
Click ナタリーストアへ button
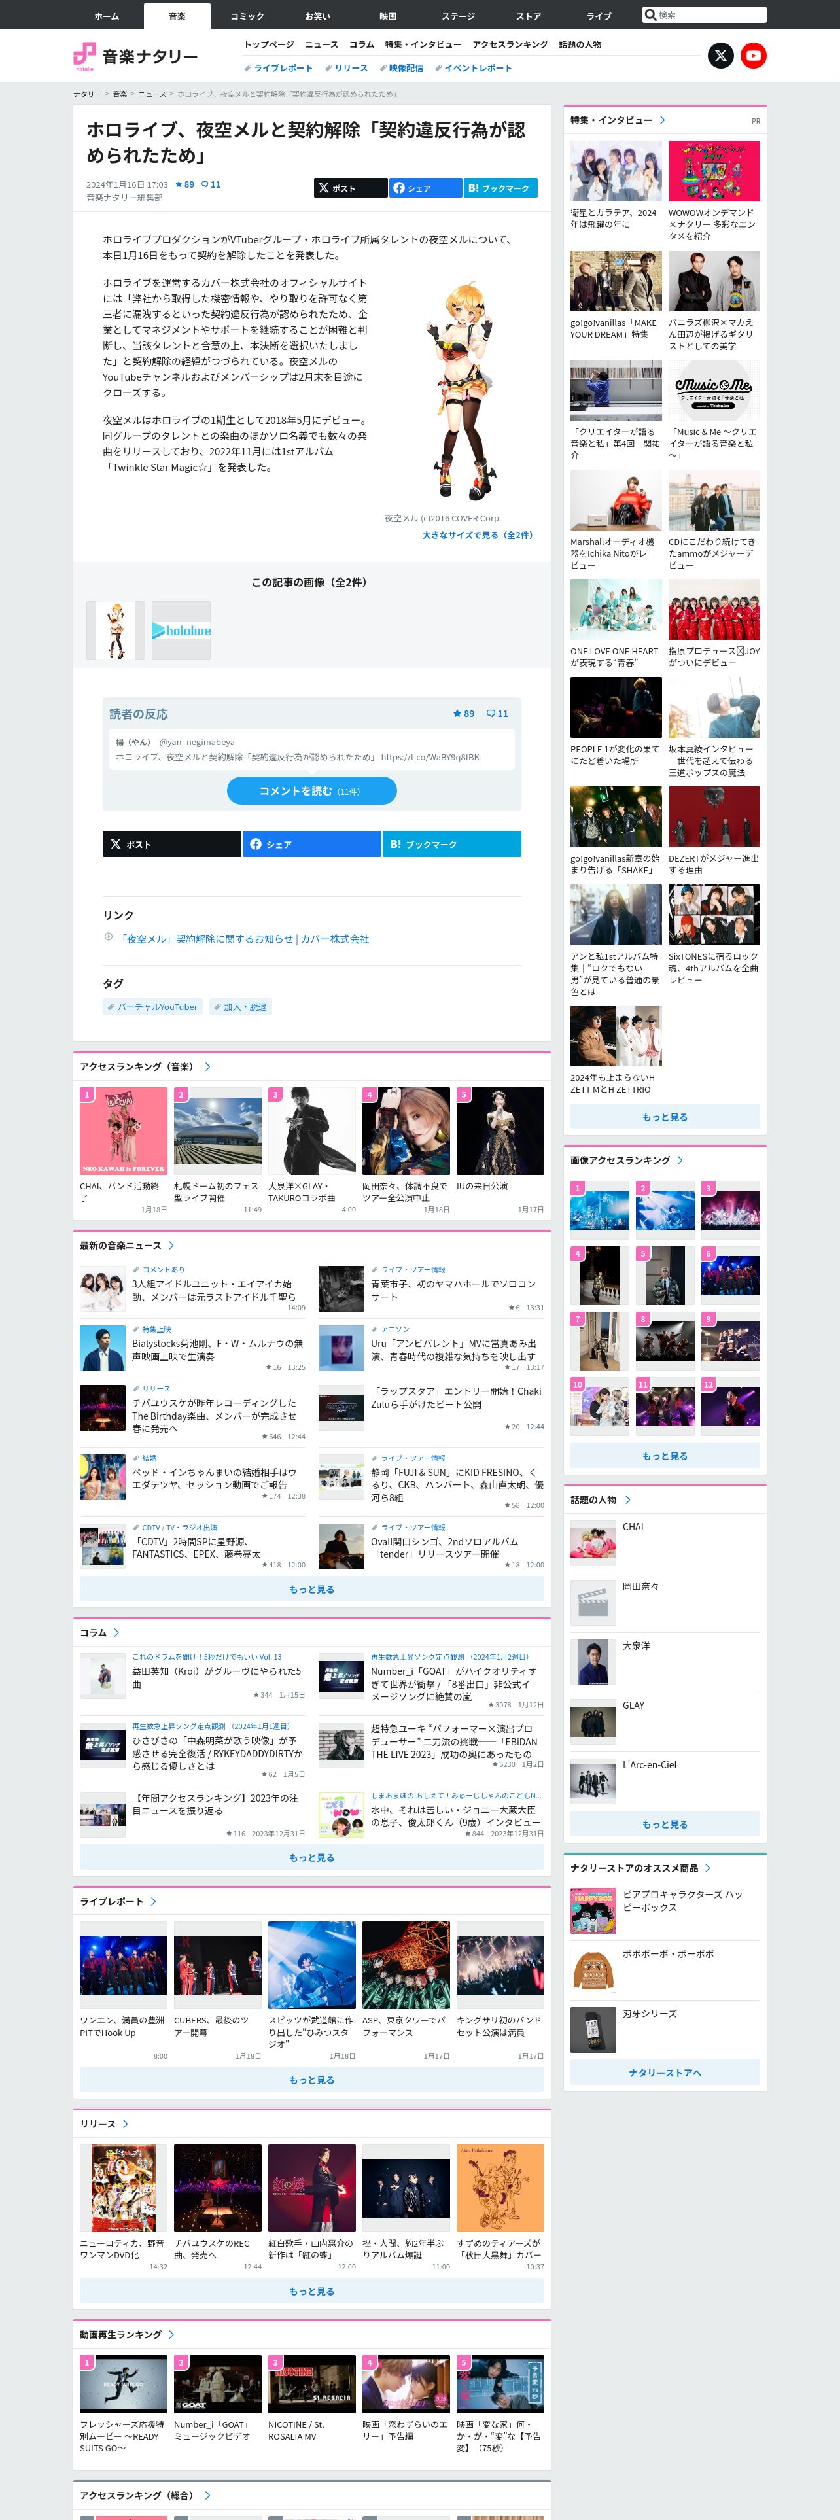point(665,2072)
